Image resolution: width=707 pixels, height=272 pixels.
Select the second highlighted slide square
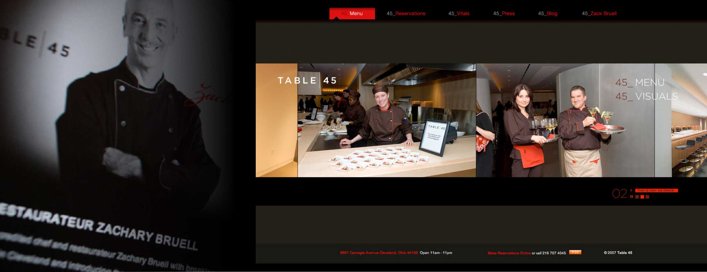pyautogui.click(x=642, y=197)
